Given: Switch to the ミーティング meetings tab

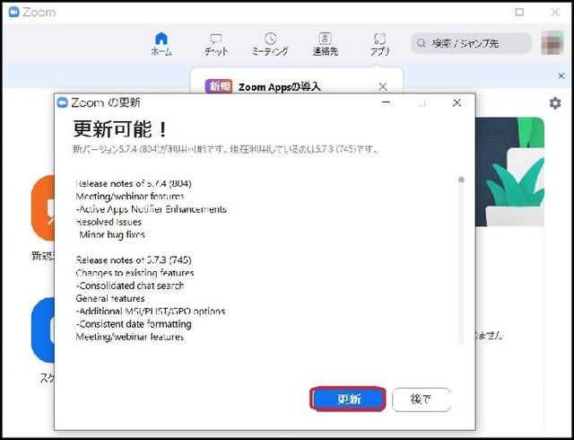Looking at the screenshot, I should 270,44.
